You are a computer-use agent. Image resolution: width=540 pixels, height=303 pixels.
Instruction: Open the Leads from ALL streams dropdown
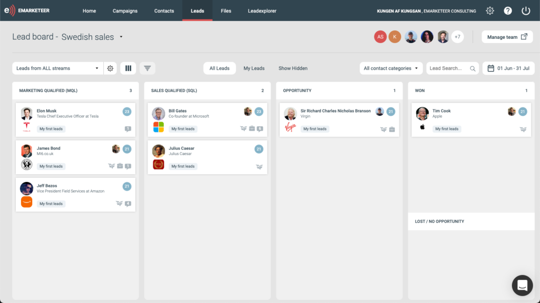pyautogui.click(x=57, y=68)
